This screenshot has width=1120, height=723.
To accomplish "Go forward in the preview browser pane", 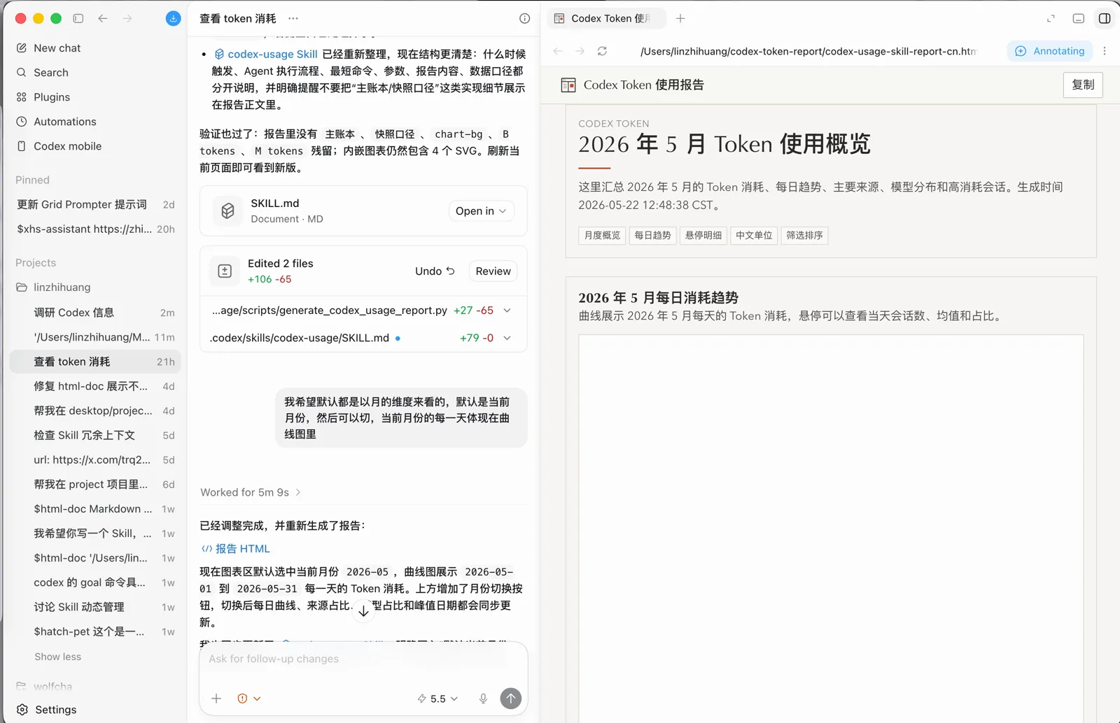I will tap(580, 51).
